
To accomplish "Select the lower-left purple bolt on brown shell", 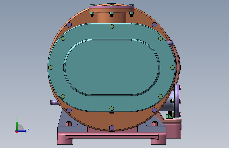I will pos(69,110).
